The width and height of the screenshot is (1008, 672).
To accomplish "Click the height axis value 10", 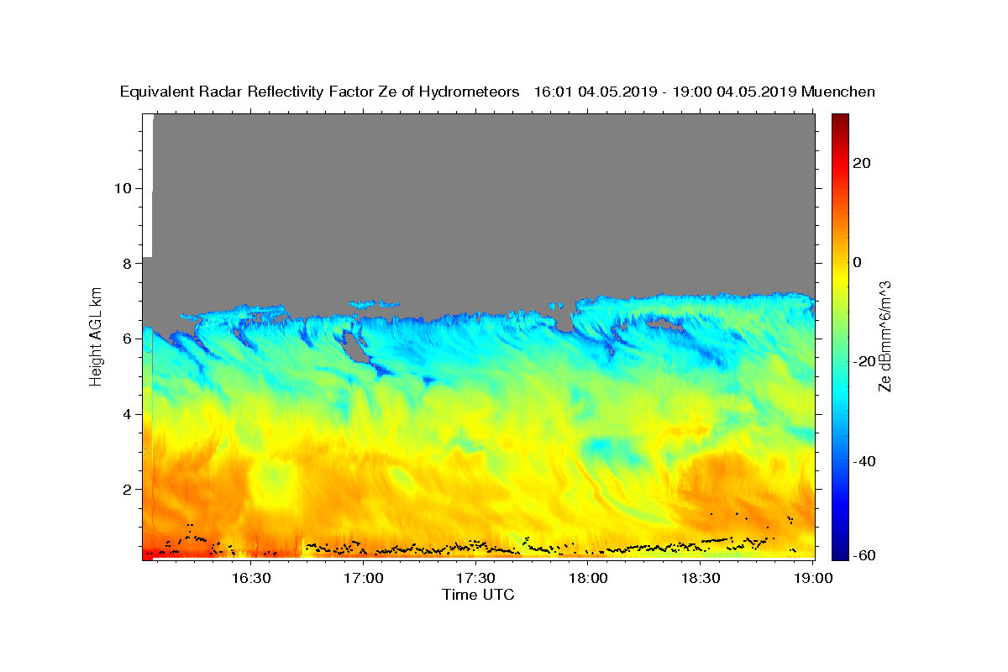I will click(123, 188).
